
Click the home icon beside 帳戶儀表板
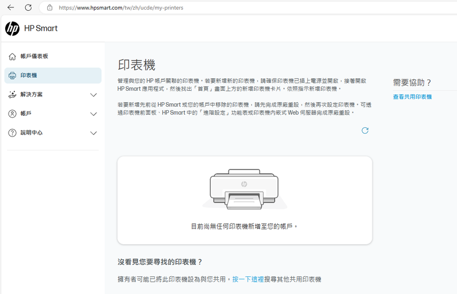12,57
